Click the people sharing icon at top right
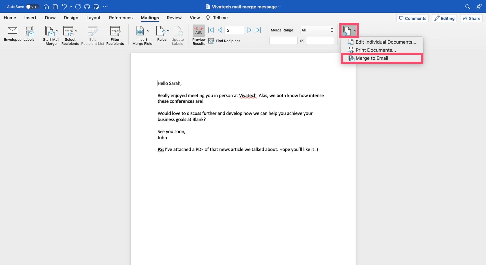The image size is (486, 265). [x=479, y=7]
